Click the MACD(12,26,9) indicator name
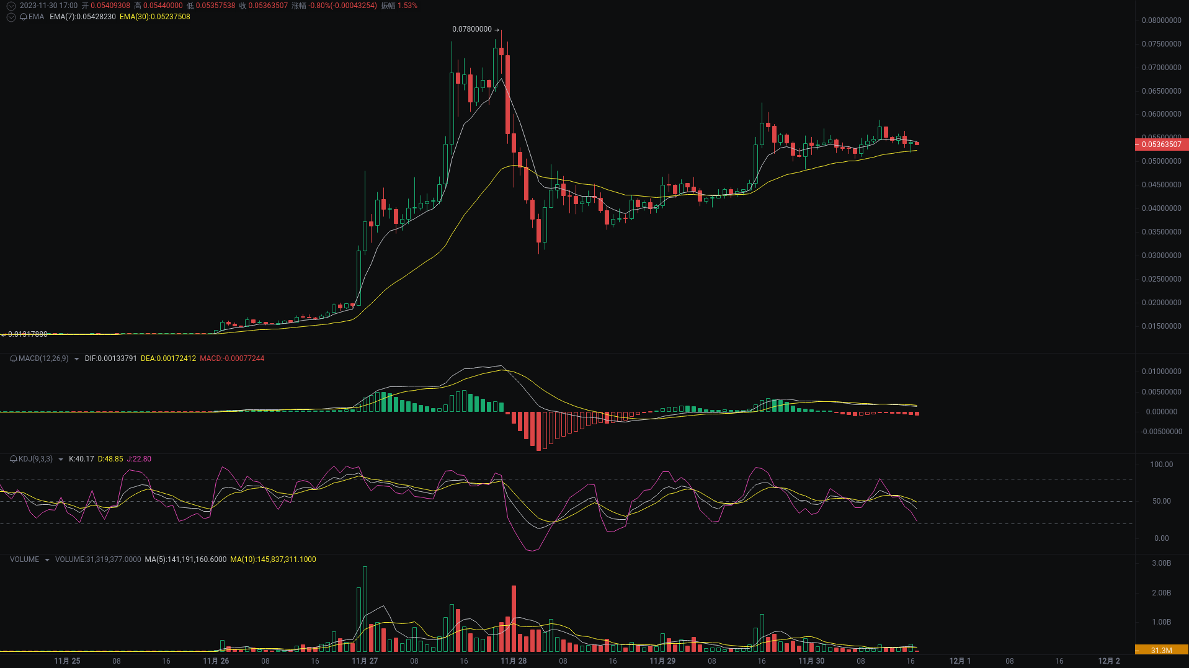The height and width of the screenshot is (668, 1189). point(43,358)
